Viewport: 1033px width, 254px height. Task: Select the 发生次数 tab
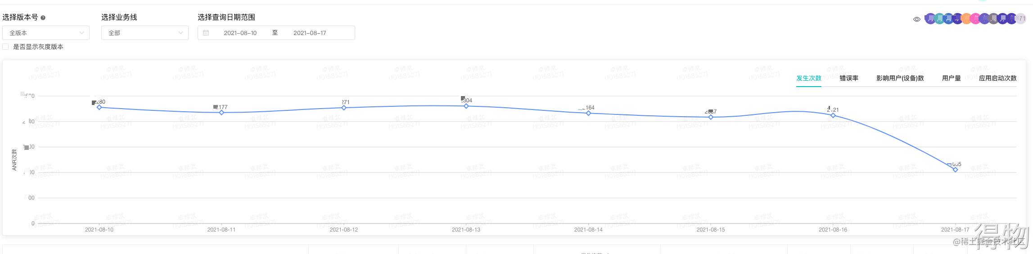pyautogui.click(x=809, y=78)
